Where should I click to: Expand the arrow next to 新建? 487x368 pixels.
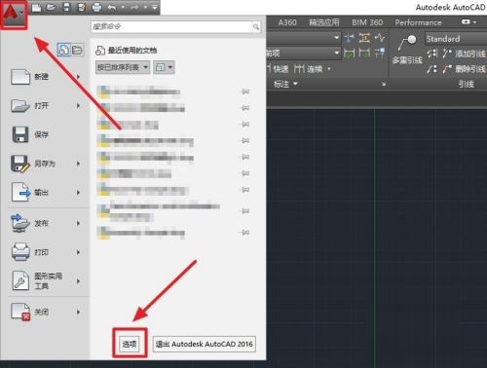pyautogui.click(x=78, y=77)
